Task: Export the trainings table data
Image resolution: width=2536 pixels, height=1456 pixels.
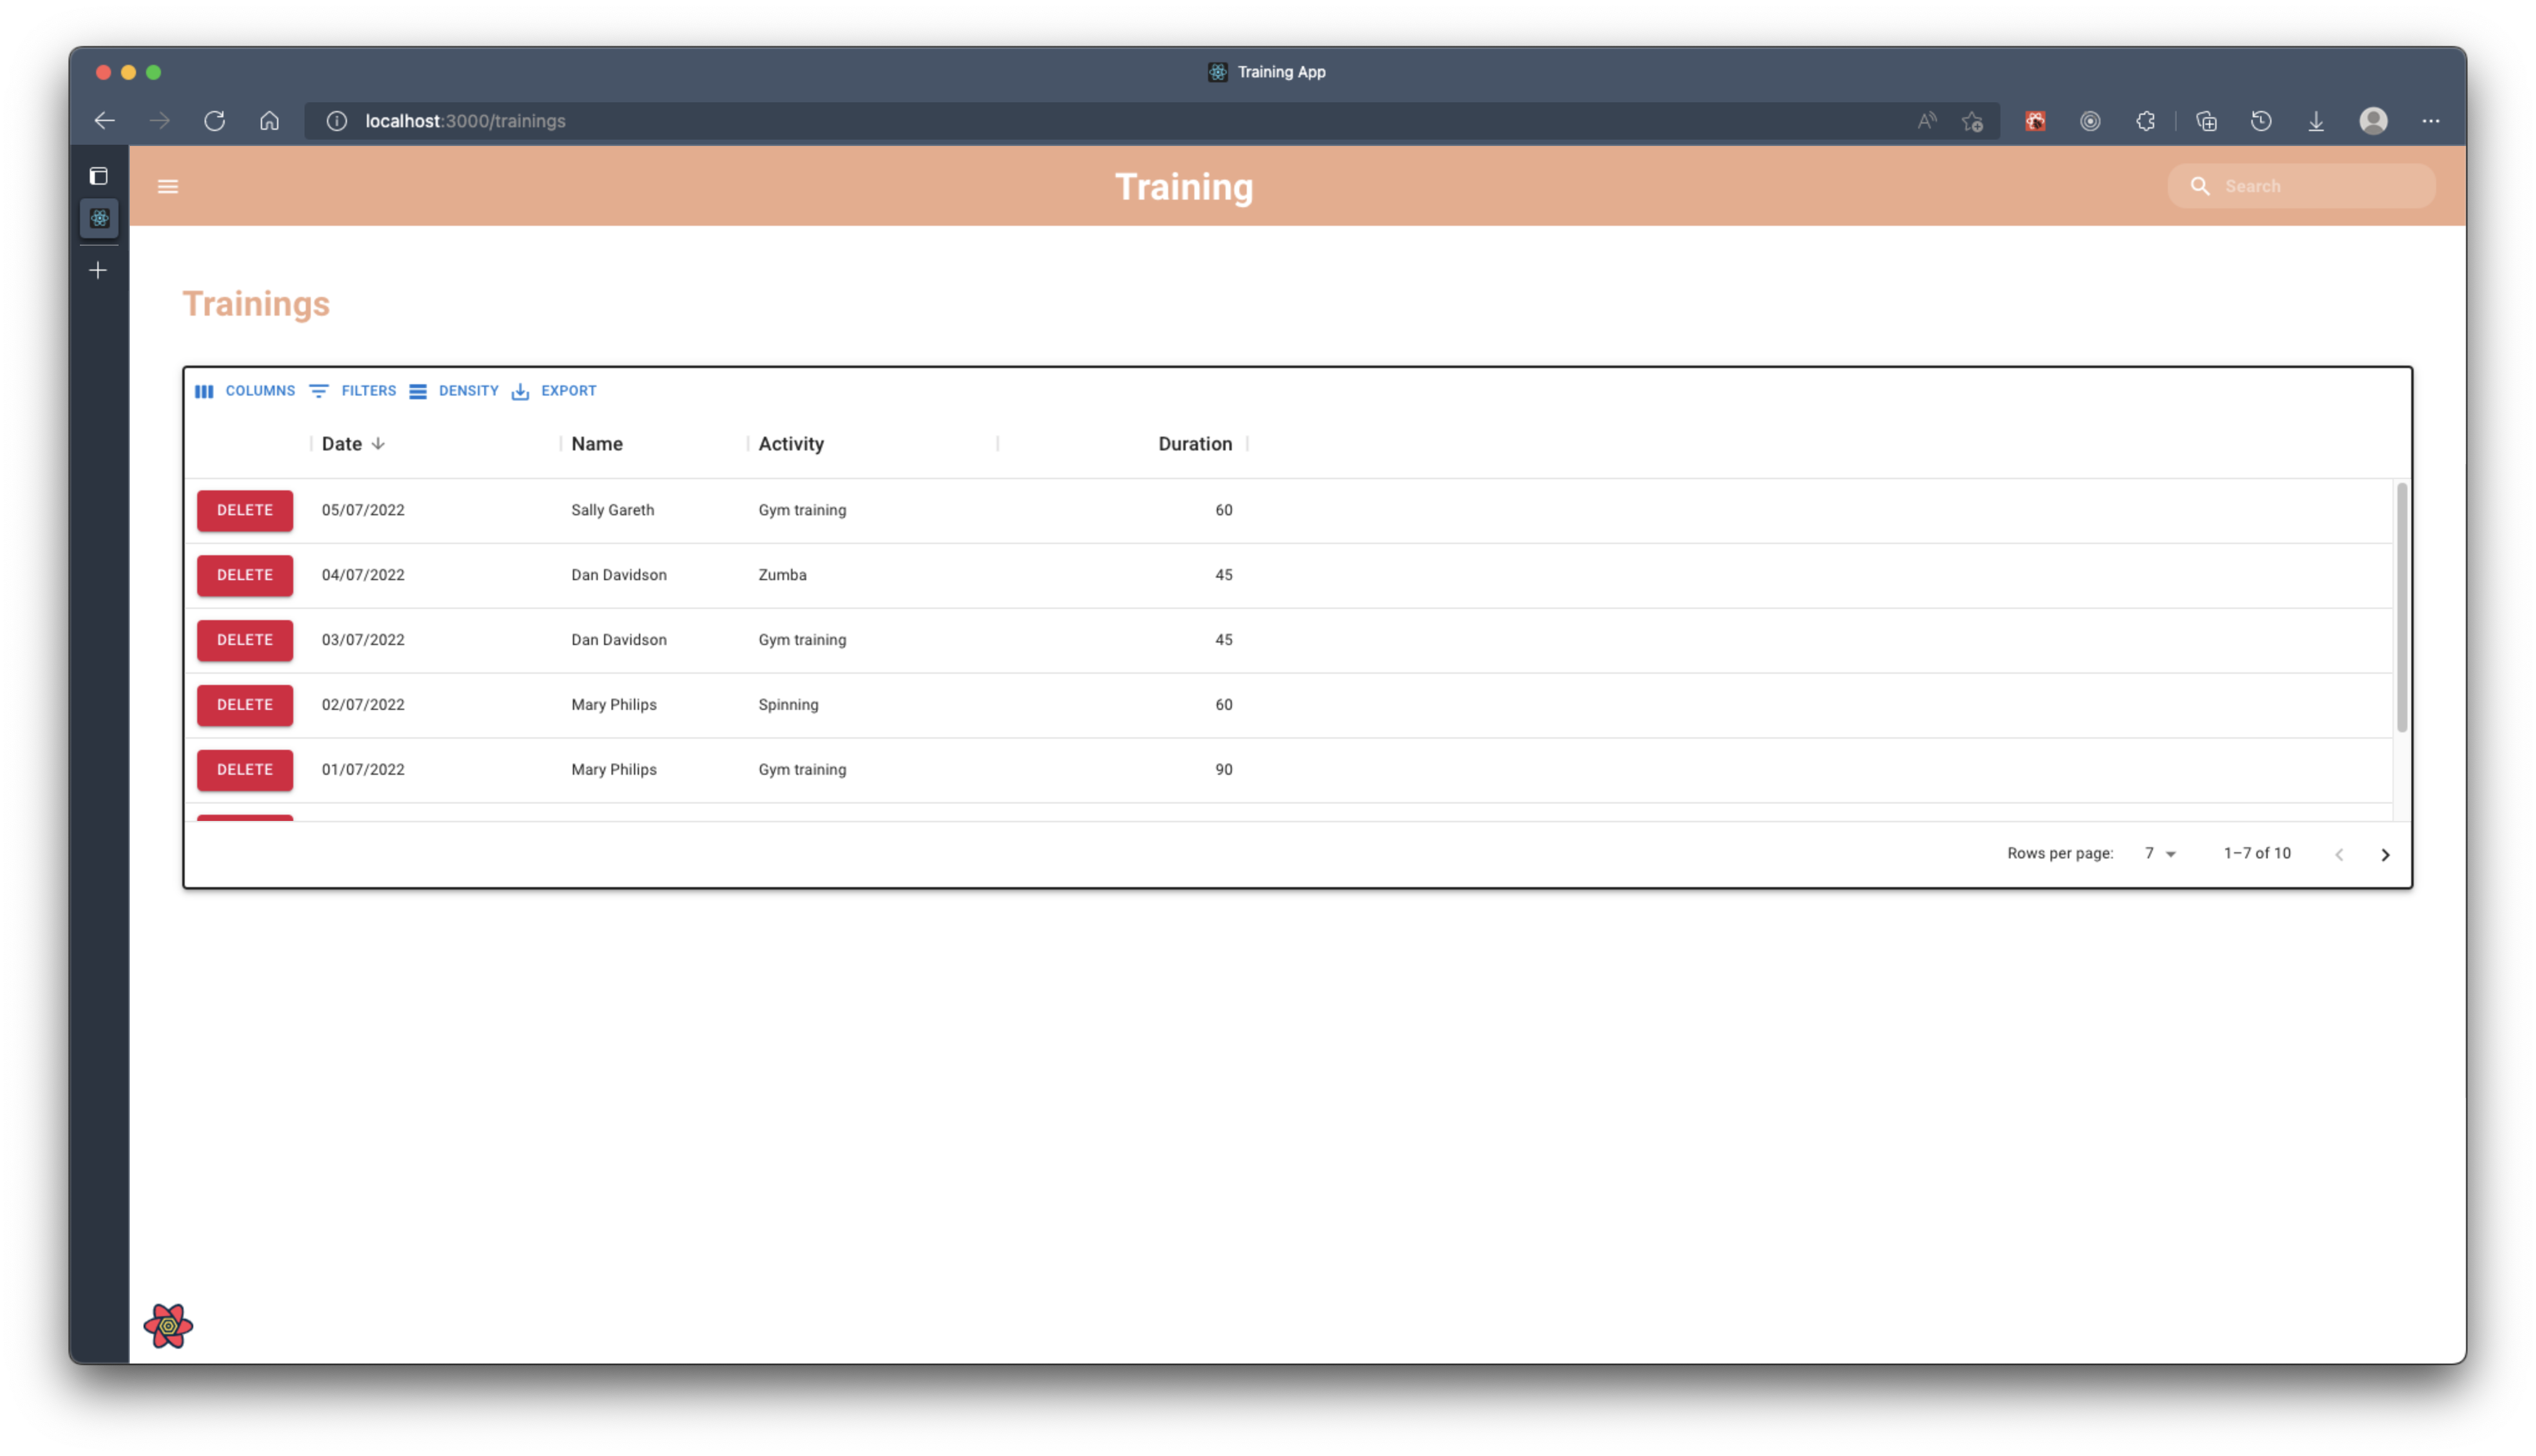Action: click(x=554, y=391)
